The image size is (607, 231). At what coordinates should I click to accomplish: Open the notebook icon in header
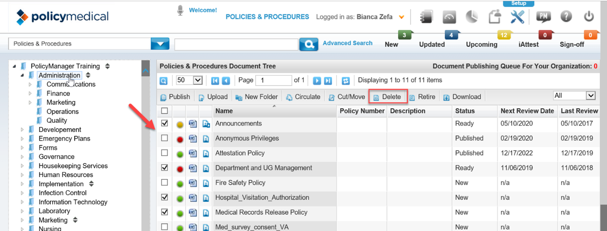(427, 17)
